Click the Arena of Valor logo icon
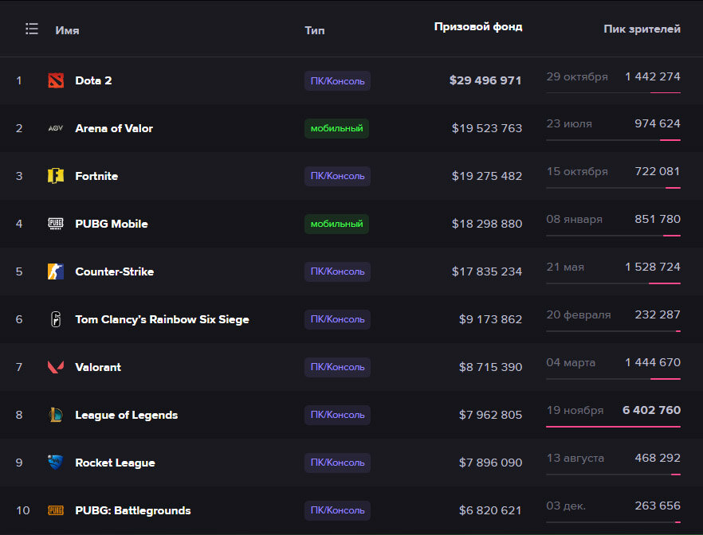 point(55,128)
